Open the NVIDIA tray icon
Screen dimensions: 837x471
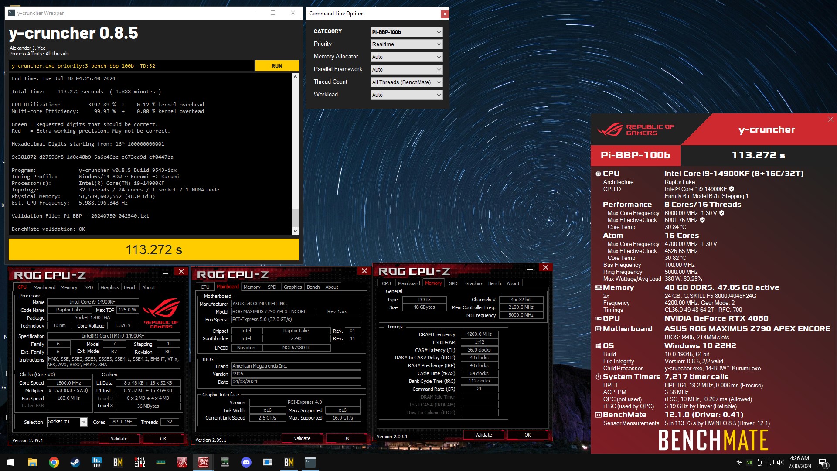pos(749,462)
